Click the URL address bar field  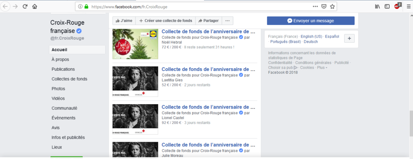[x=200, y=6]
